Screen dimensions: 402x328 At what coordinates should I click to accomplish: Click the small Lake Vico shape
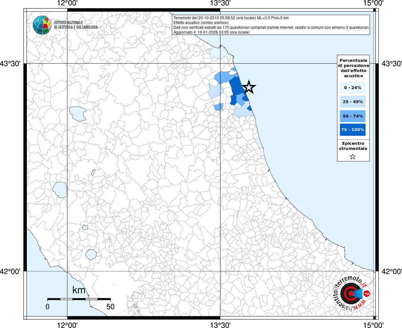[85, 227]
